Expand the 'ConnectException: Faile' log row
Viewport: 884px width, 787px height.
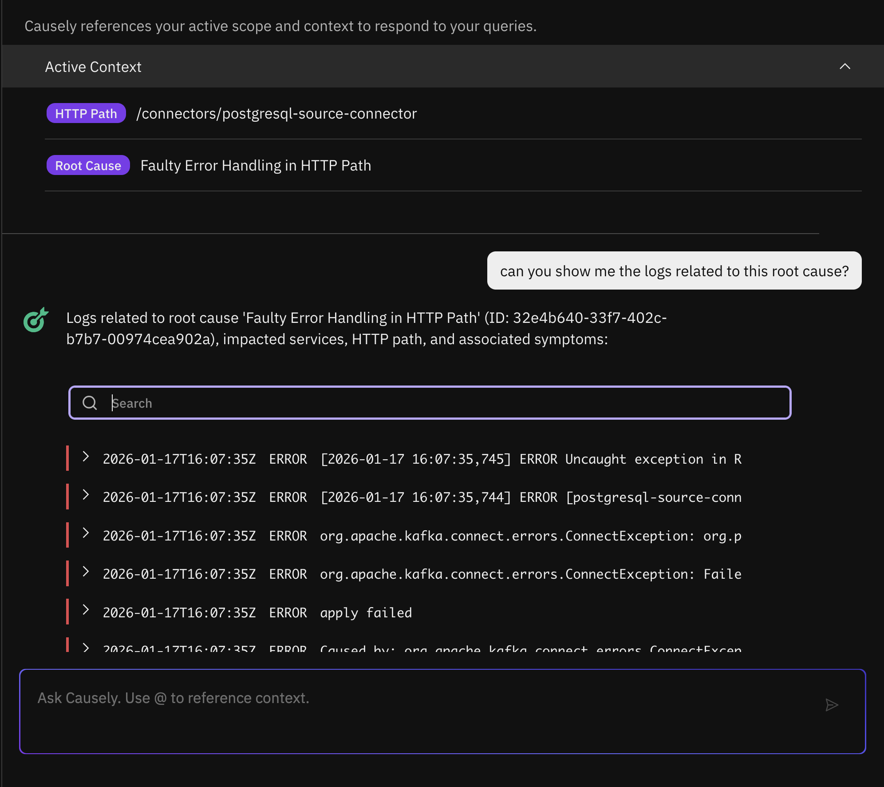86,572
